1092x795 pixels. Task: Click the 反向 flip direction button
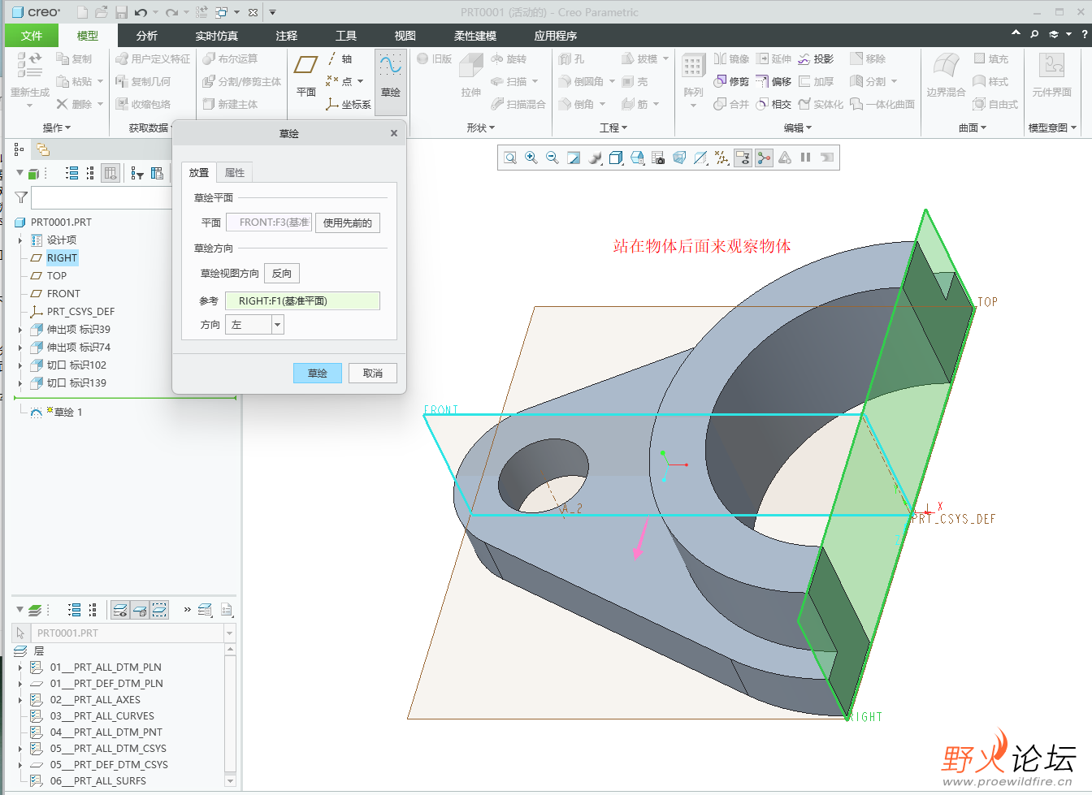pyautogui.click(x=282, y=274)
